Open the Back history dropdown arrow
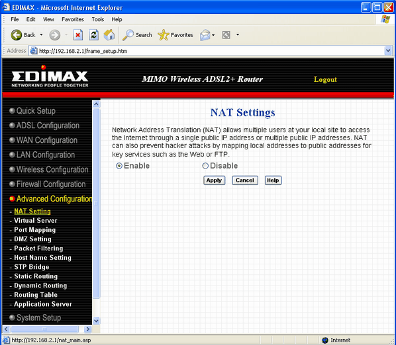Image resolution: width=396 pixels, height=345 pixels. [x=41, y=35]
